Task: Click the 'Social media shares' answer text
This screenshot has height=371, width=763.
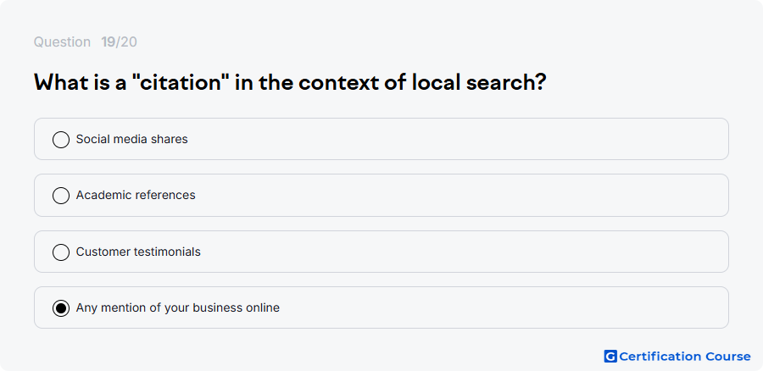Action: point(132,139)
